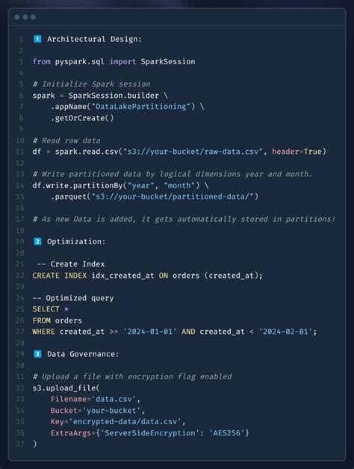Click the first window control dot
This screenshot has width=354, height=469.
click(17, 17)
